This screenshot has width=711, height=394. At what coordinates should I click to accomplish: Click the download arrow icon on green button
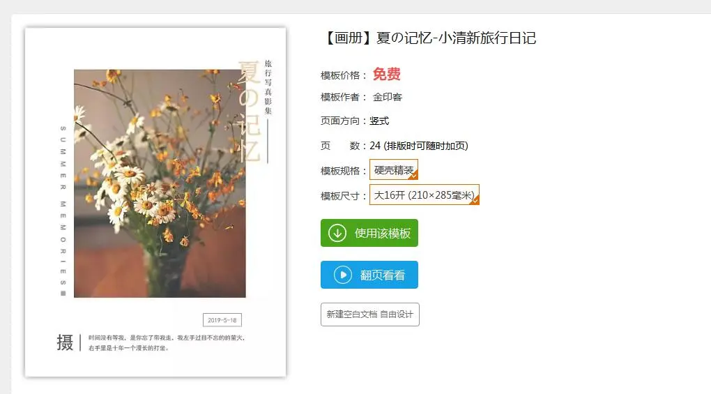[337, 233]
